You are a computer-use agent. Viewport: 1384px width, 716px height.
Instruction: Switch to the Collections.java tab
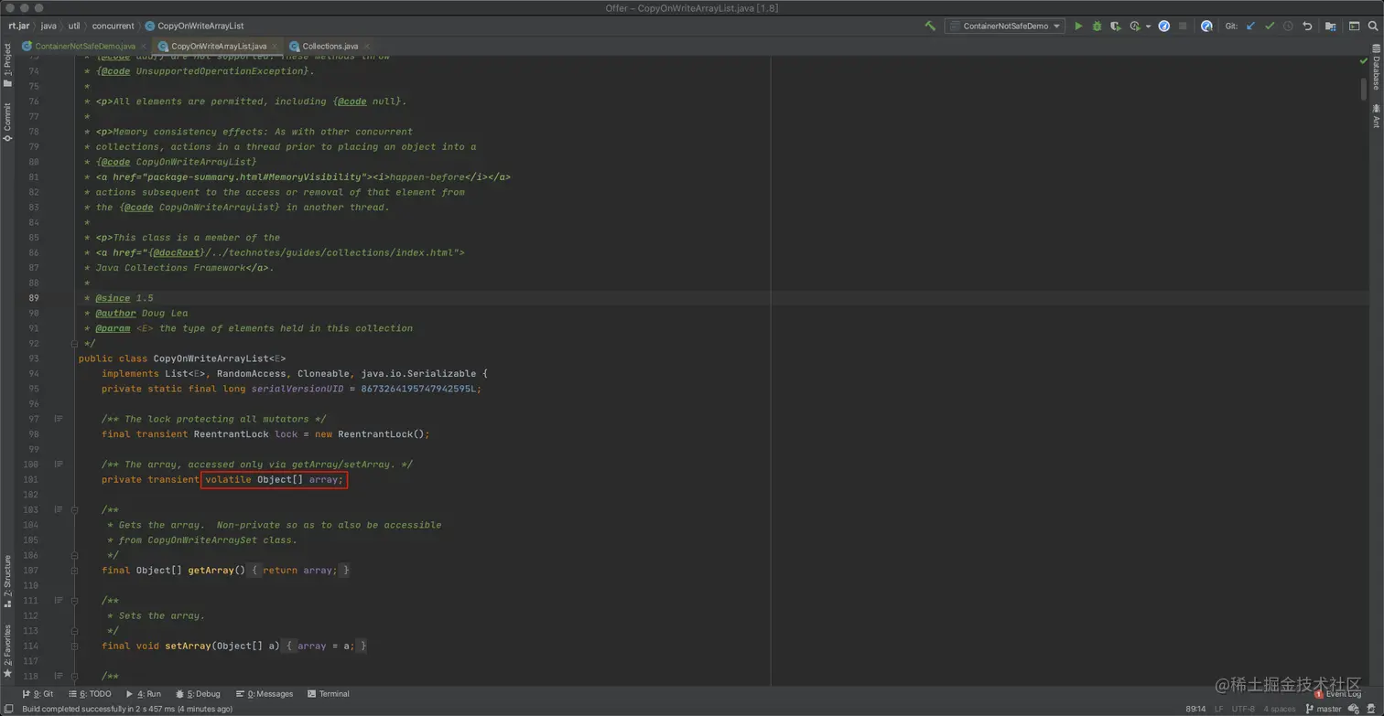coord(330,46)
